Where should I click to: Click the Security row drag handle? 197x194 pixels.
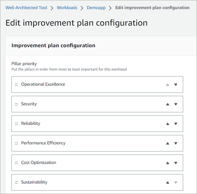(x=17, y=104)
